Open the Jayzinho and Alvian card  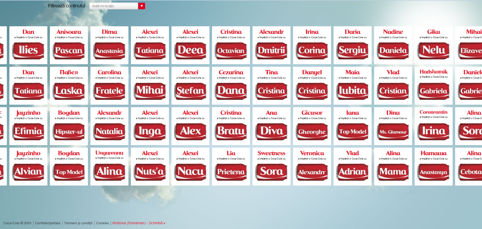tap(28, 167)
